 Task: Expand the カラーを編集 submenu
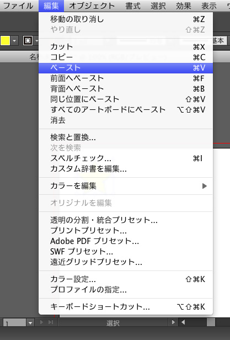126,186
